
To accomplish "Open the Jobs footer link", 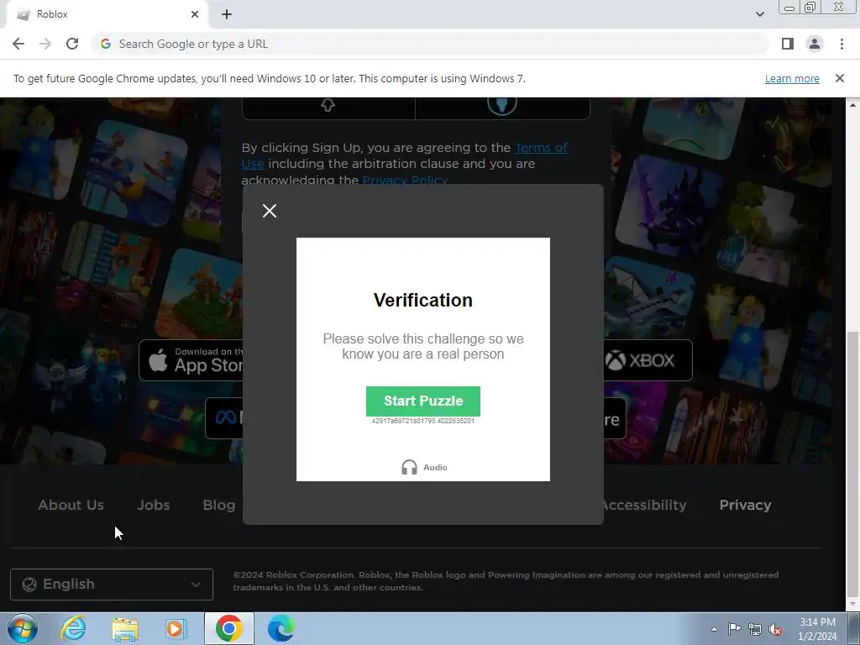I will [x=153, y=505].
